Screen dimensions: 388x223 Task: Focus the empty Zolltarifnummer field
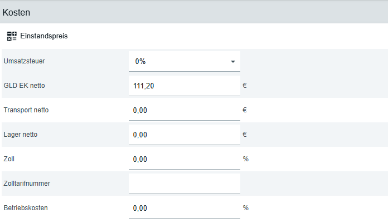click(x=184, y=184)
